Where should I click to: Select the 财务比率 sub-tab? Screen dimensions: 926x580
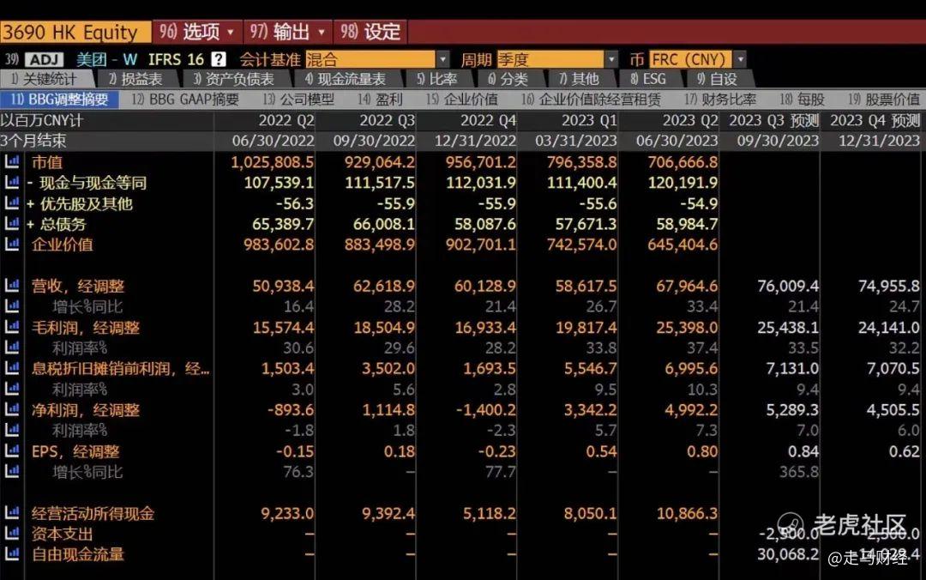click(720, 100)
